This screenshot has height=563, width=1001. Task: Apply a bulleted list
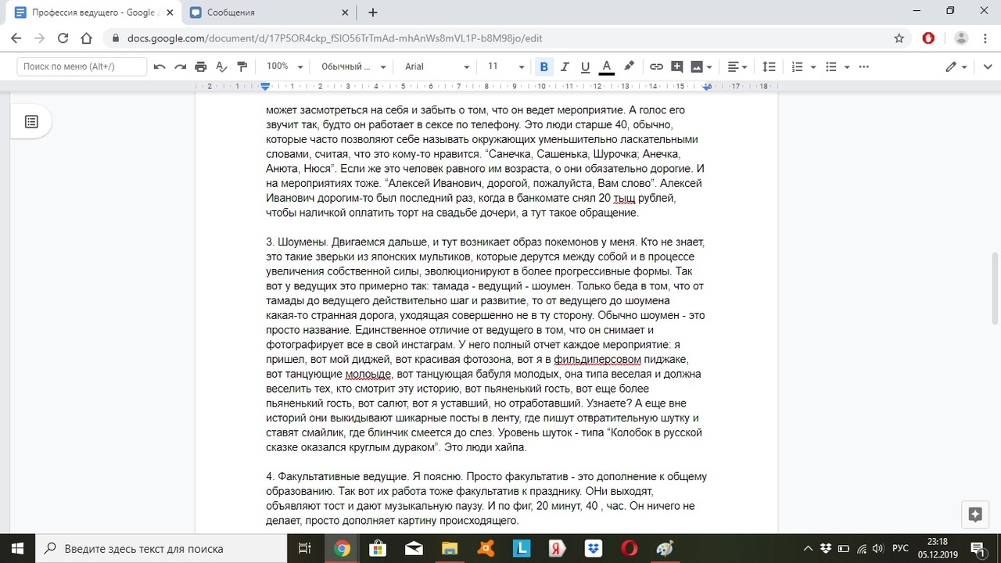(x=831, y=66)
